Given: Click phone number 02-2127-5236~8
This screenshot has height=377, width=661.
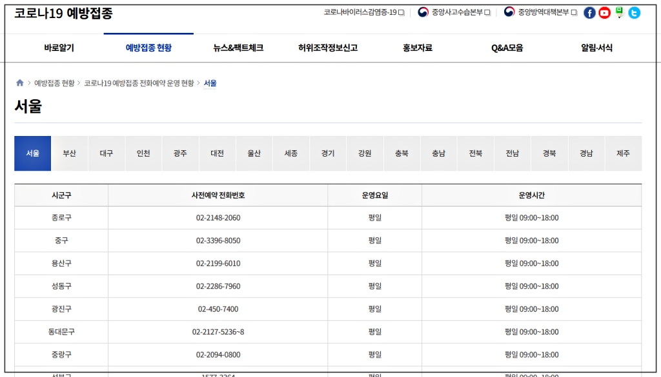Looking at the screenshot, I should click(218, 331).
